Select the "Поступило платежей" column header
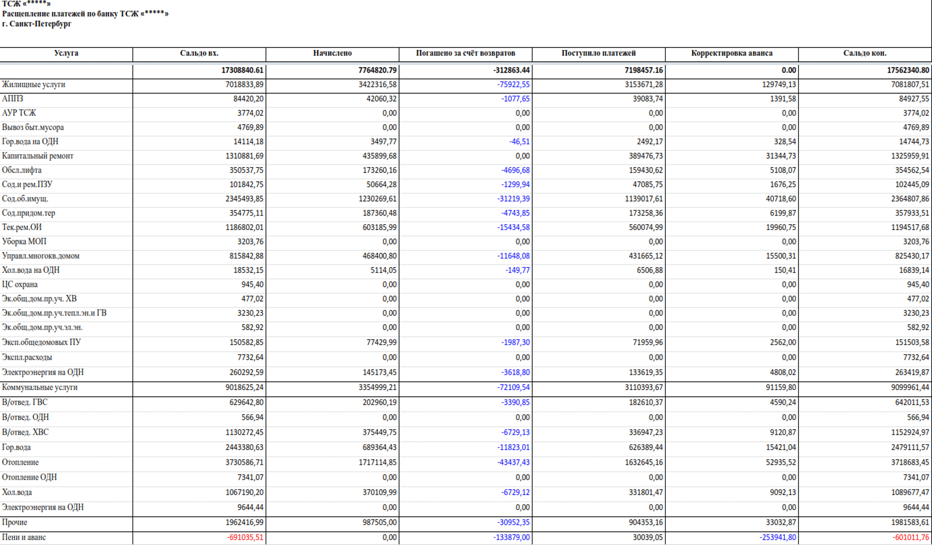932x545 pixels. point(599,53)
